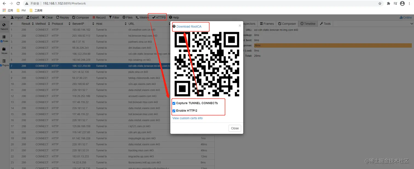
Task: Open the 应用 apps bookmark
Action: pyautogui.click(x=8, y=10)
